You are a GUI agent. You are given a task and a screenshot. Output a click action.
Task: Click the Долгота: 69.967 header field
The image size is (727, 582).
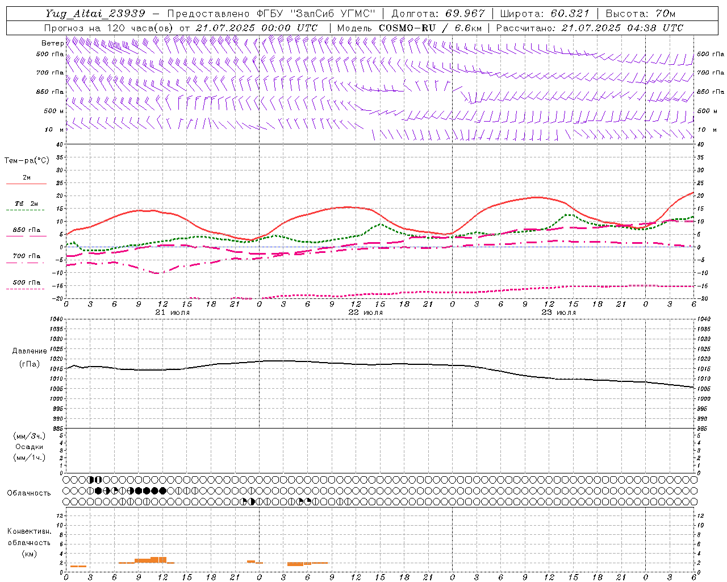[x=438, y=14]
